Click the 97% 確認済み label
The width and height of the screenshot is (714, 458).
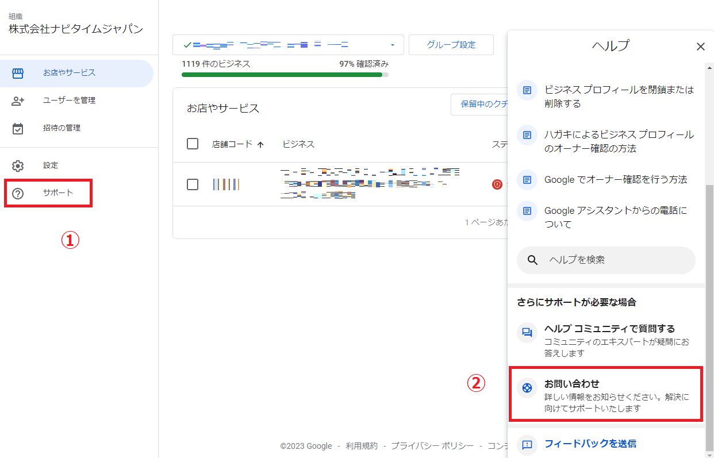coord(364,64)
